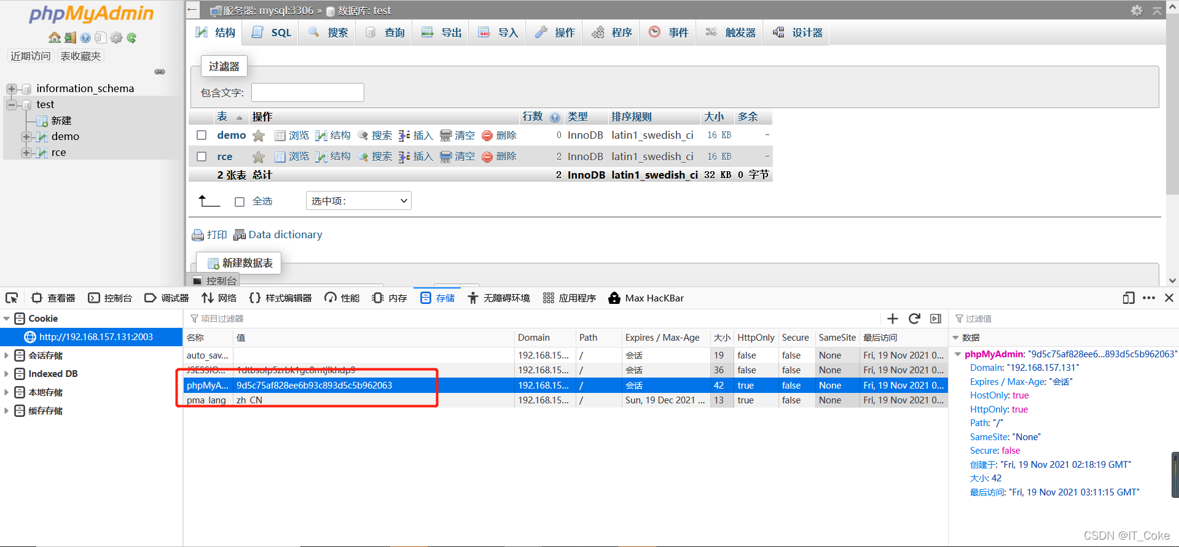1179x547 pixels.
Task: Check the 全选 select-all checkbox
Action: (x=240, y=201)
